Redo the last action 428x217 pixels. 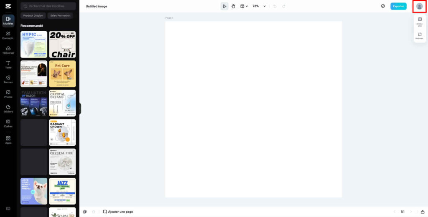coord(284,6)
